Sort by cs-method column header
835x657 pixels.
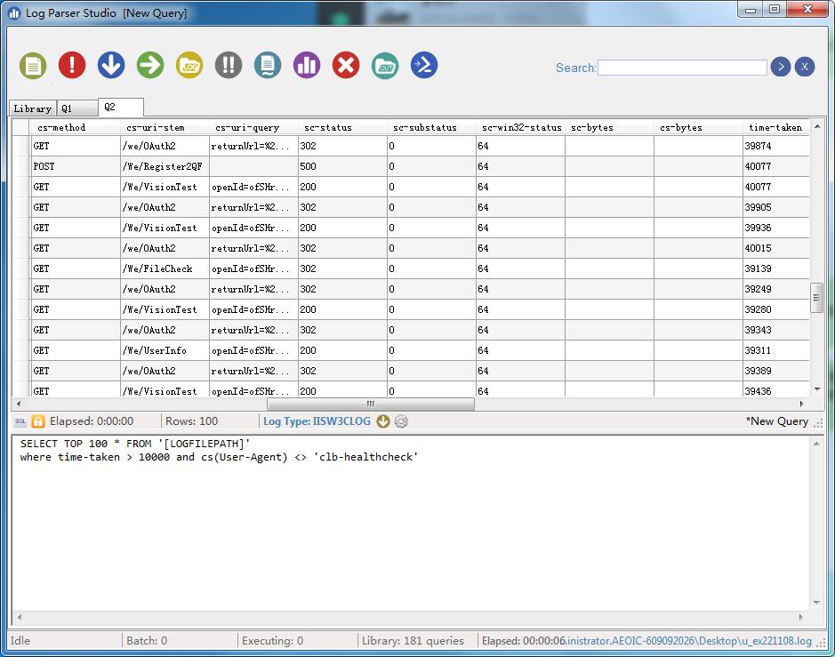76,127
